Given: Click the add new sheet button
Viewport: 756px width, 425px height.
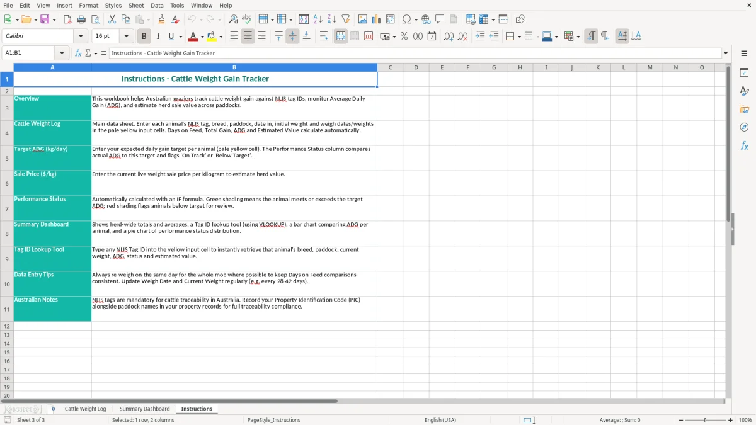Looking at the screenshot, I should (53, 409).
